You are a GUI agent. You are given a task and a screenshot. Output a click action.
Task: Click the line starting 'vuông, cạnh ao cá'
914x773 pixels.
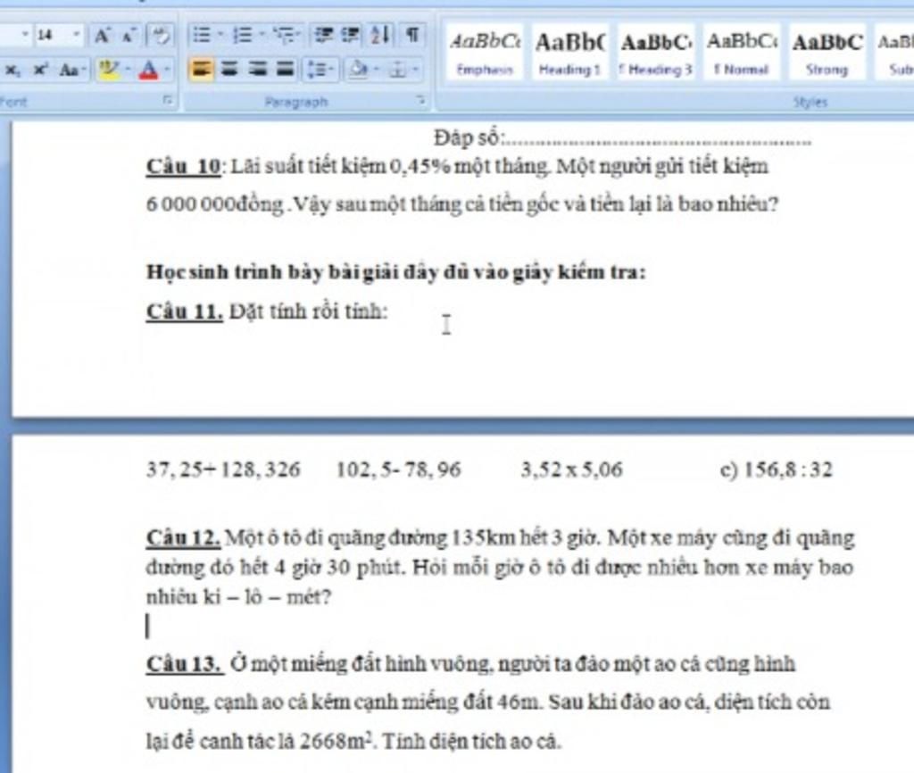488,702
